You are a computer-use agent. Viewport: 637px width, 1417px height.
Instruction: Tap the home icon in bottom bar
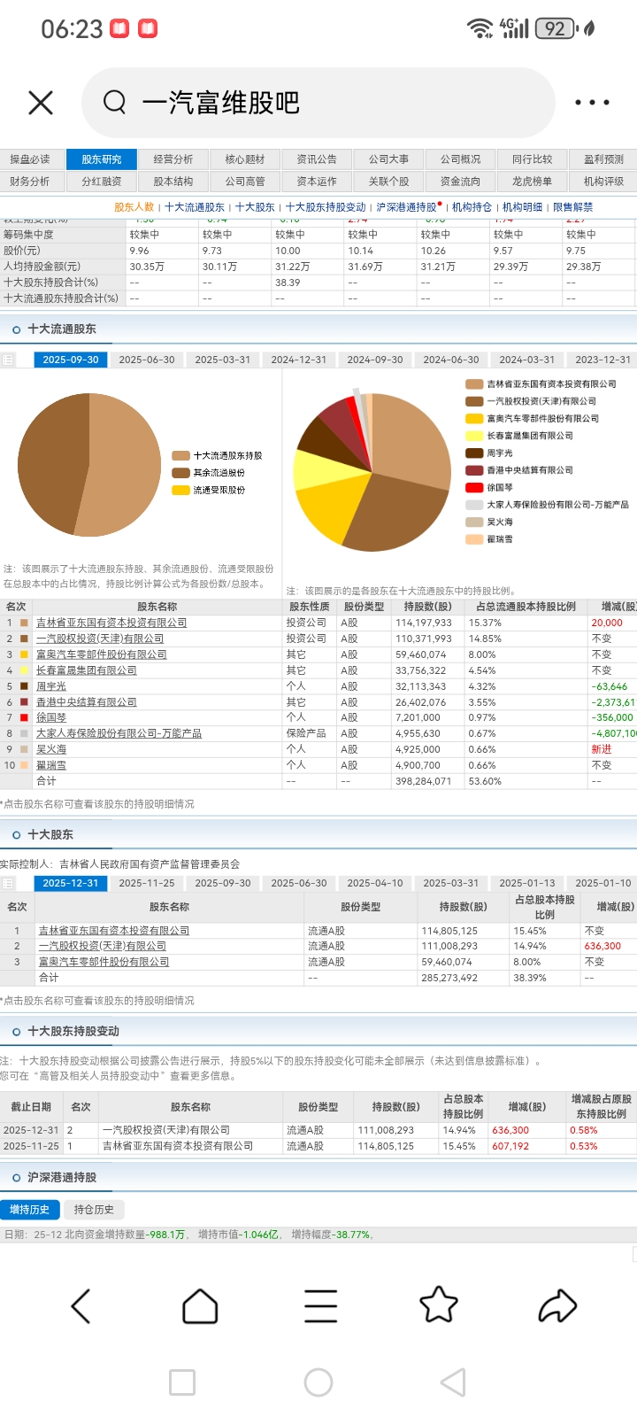(200, 1305)
